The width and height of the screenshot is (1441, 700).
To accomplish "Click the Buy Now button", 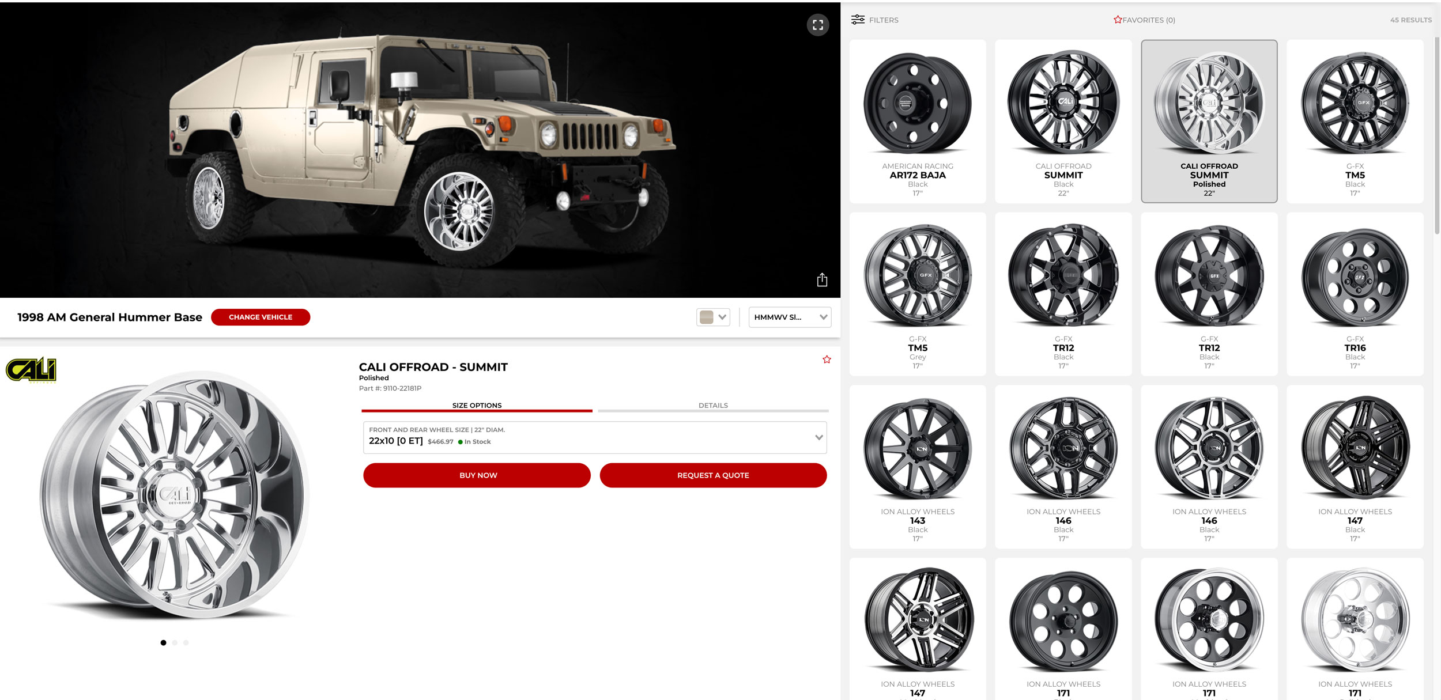I will (x=477, y=475).
